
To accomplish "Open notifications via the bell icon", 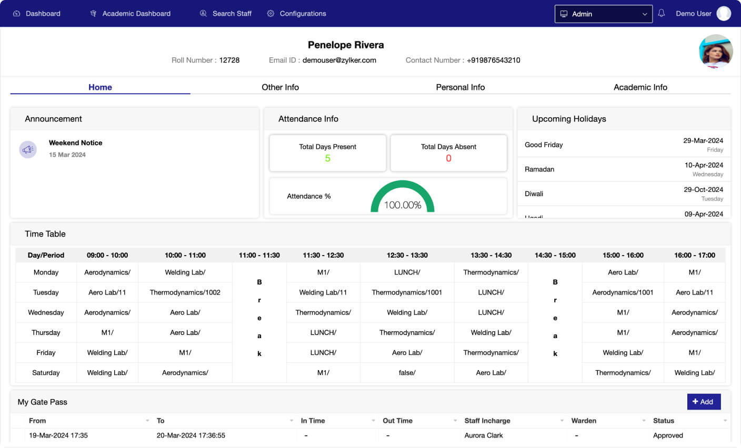I will tap(662, 13).
